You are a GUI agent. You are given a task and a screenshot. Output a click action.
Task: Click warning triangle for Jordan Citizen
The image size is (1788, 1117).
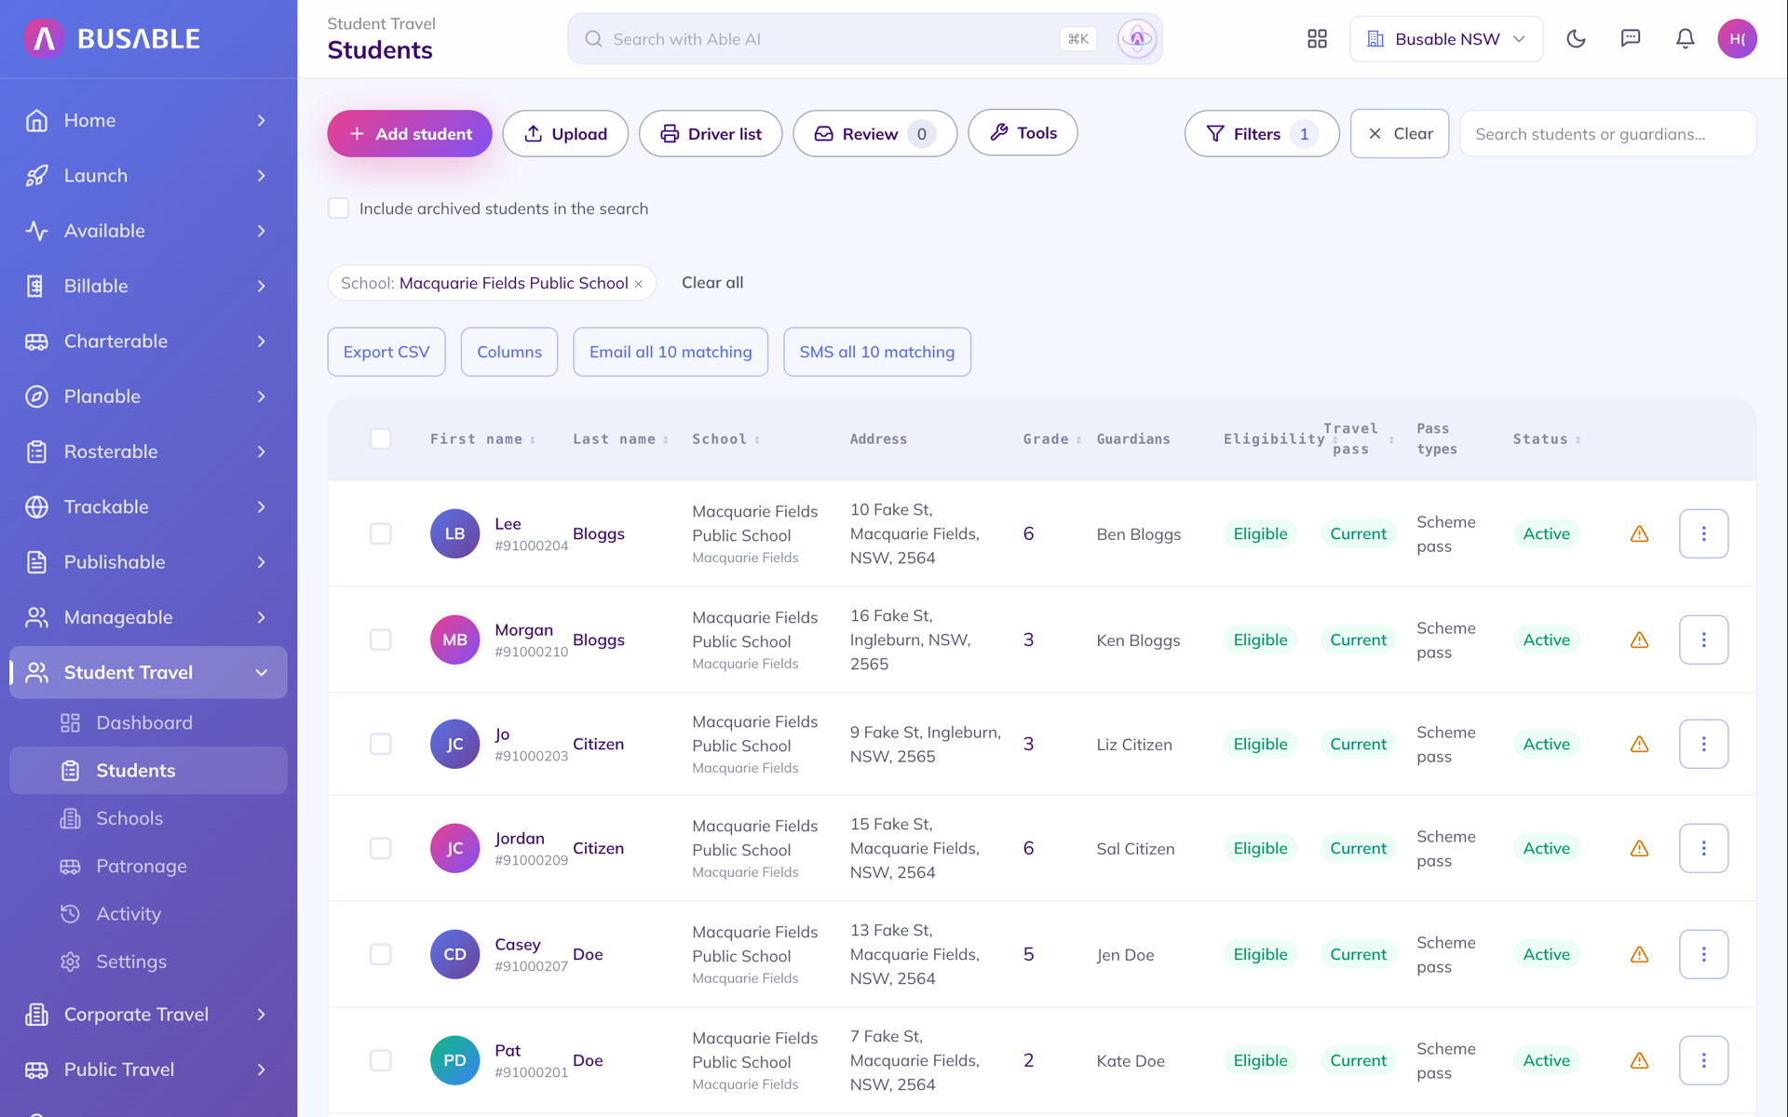point(1639,848)
